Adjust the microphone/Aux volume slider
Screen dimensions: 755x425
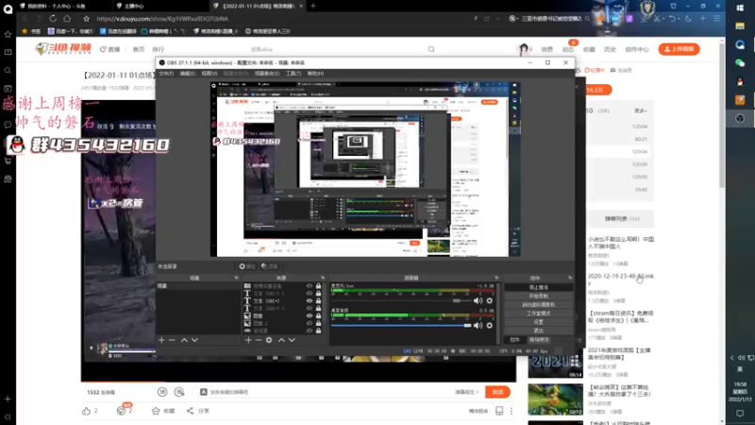coord(457,300)
